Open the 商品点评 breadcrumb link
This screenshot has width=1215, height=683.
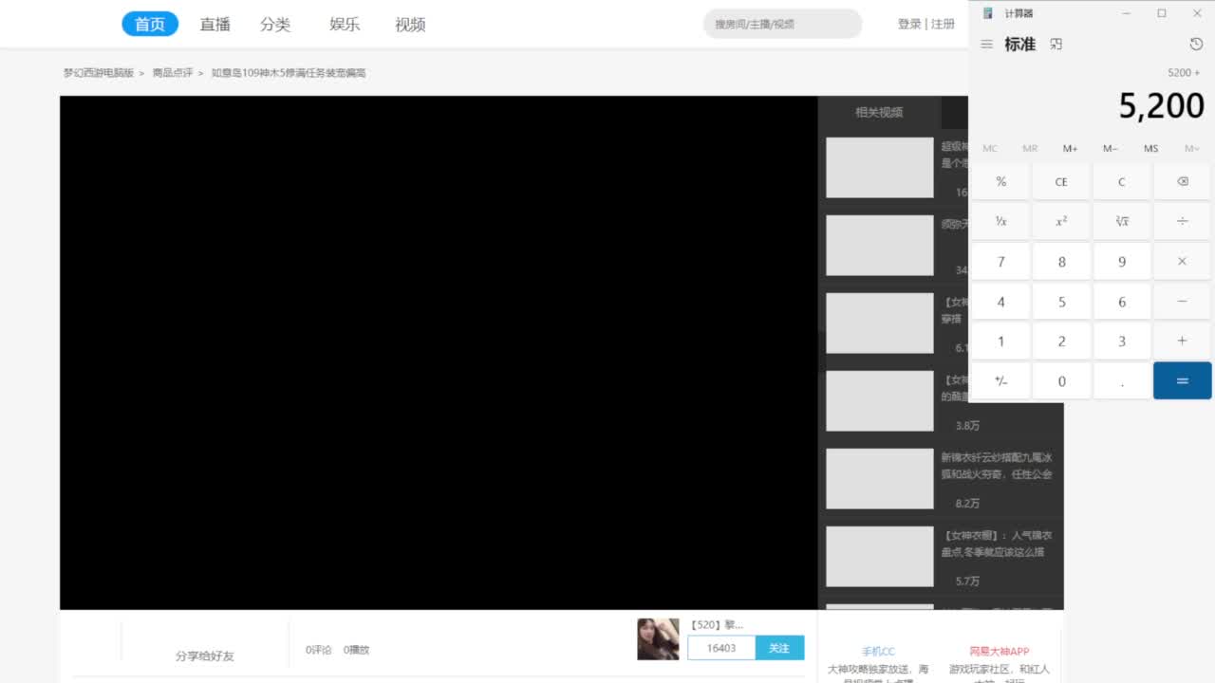pos(173,72)
